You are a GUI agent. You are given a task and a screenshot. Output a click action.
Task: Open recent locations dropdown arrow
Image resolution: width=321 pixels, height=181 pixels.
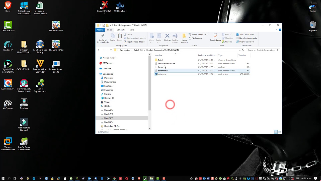click(107, 50)
